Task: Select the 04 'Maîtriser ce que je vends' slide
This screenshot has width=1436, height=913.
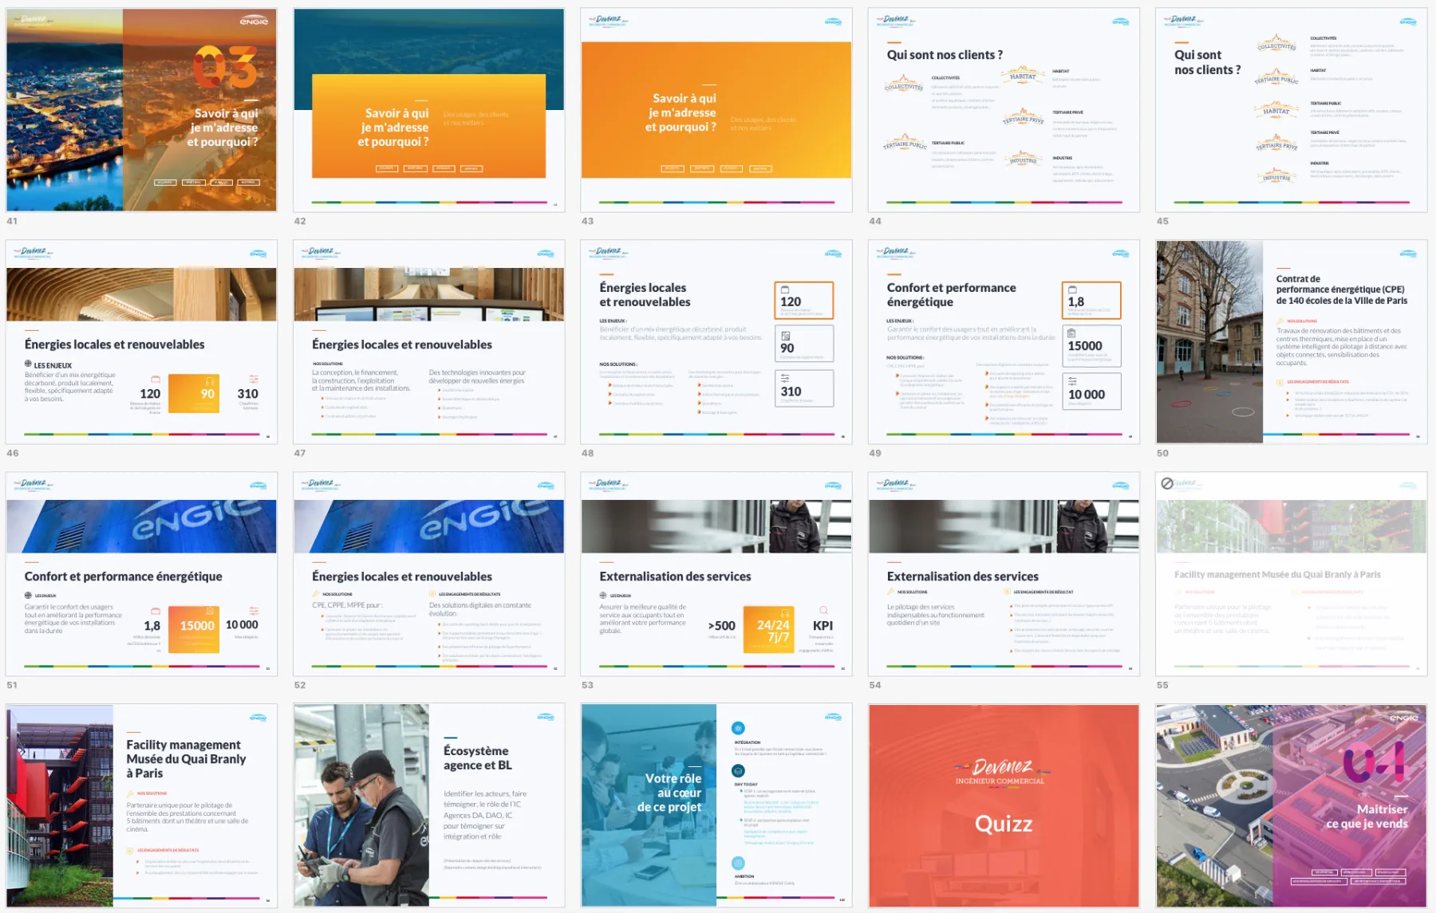Action: tap(1291, 805)
